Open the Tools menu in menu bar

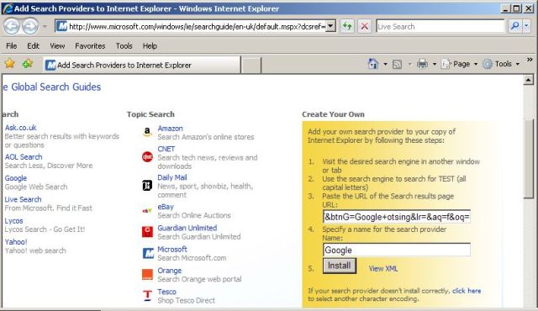[124, 46]
